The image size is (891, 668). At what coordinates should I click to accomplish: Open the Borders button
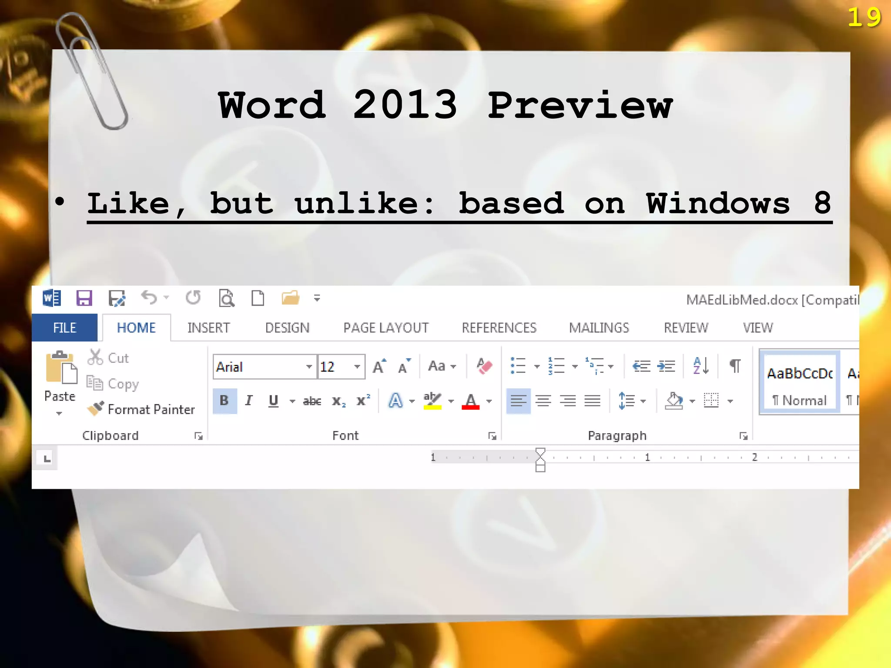(x=711, y=401)
